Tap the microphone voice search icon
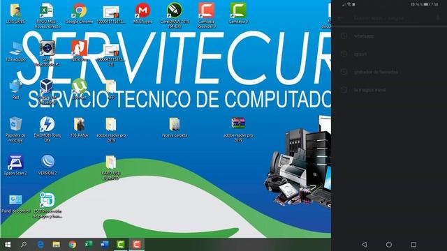 pos(438,18)
